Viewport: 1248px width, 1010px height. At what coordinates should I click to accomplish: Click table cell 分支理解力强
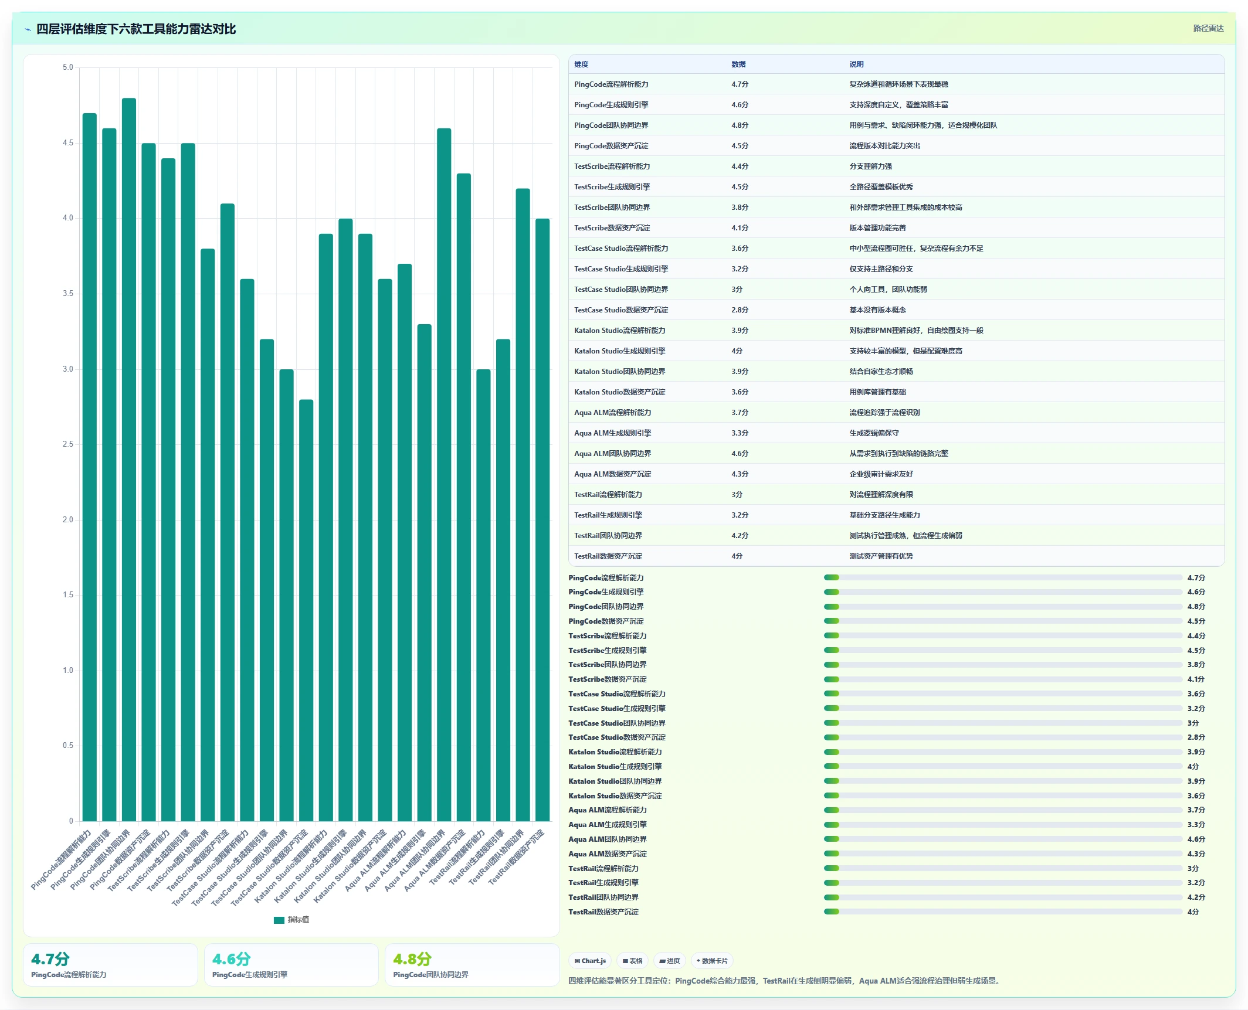[870, 166]
